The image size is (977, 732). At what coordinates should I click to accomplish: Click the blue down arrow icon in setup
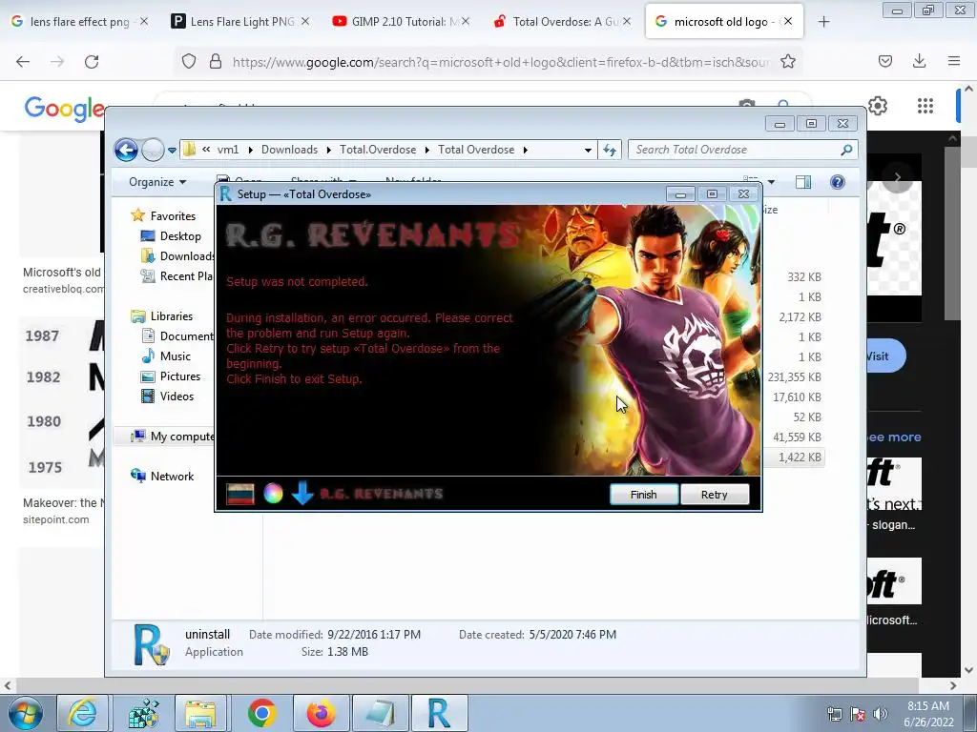pos(302,493)
